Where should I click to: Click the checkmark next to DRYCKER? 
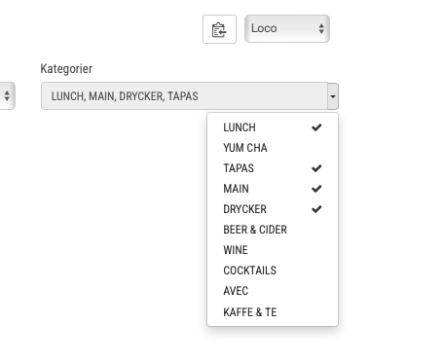click(x=316, y=209)
